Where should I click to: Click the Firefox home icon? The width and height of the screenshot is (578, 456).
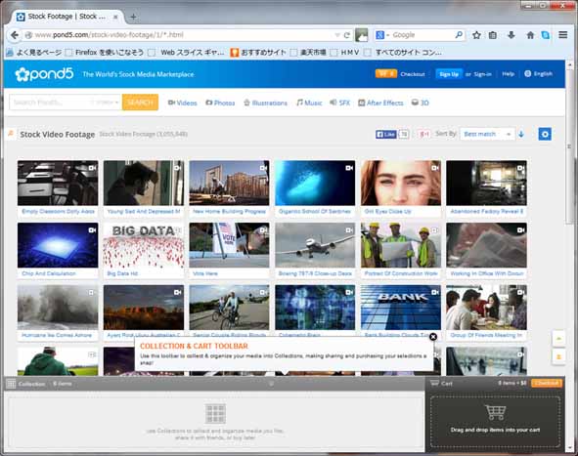[530, 35]
